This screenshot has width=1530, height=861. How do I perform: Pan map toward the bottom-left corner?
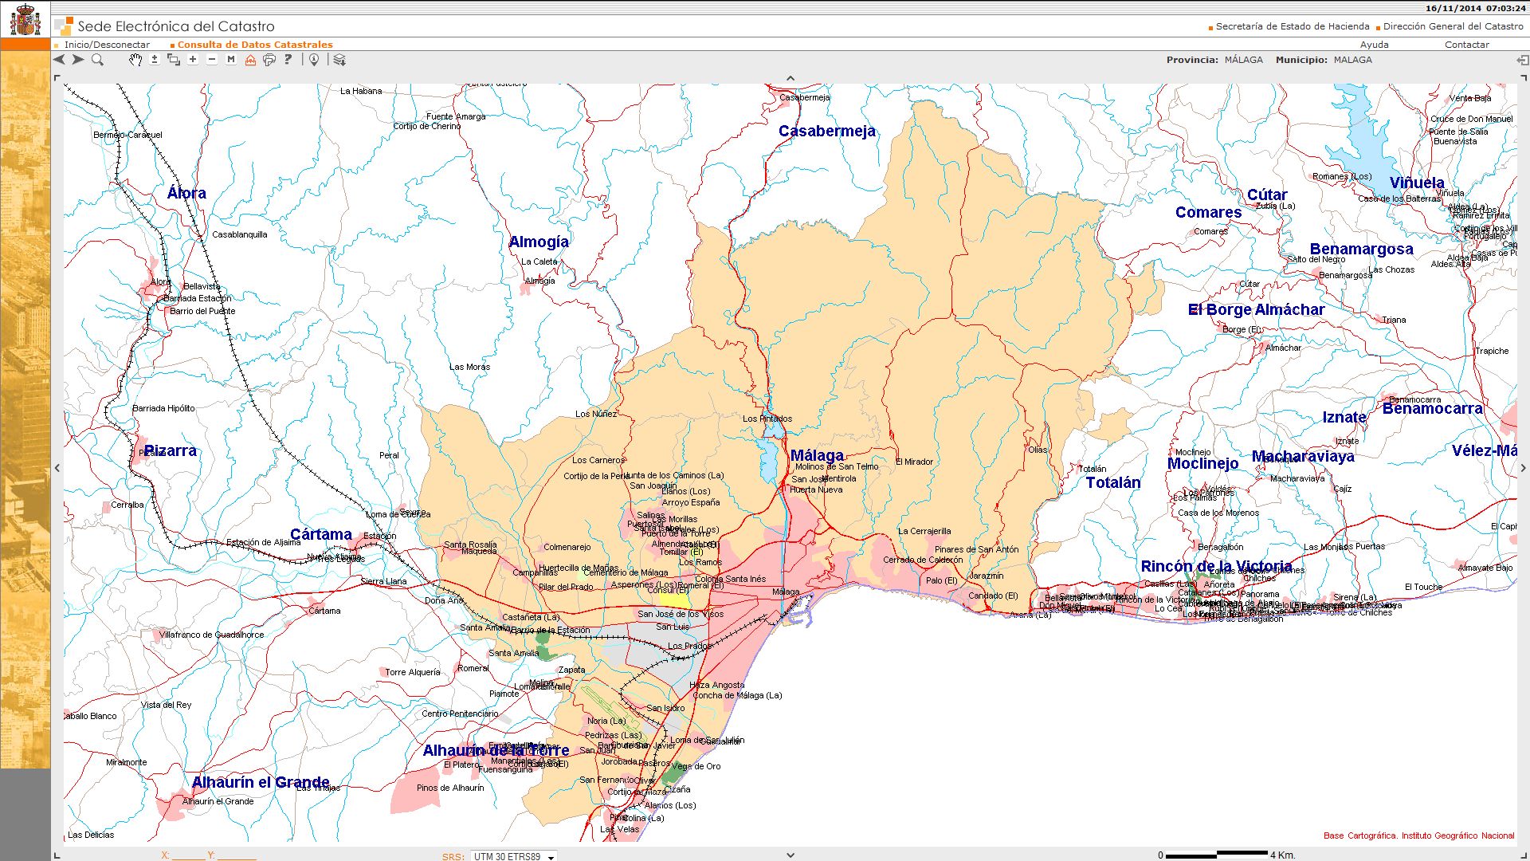click(57, 855)
